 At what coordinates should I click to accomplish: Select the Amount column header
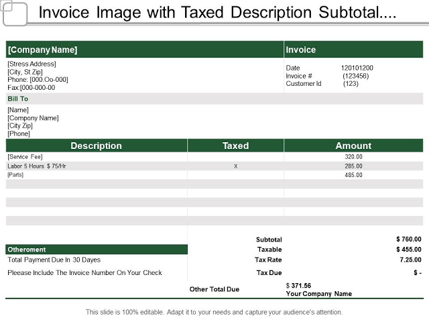click(353, 146)
